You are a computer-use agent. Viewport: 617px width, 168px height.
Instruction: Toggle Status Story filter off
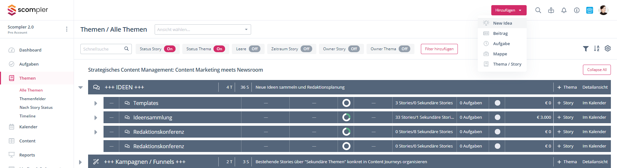pos(169,49)
